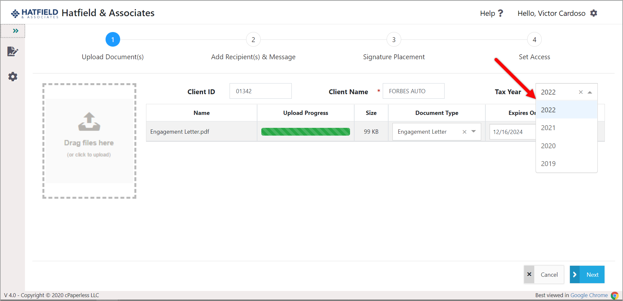Image resolution: width=623 pixels, height=301 pixels.
Task: Clear the Engagement Letter document type
Action: point(464,132)
